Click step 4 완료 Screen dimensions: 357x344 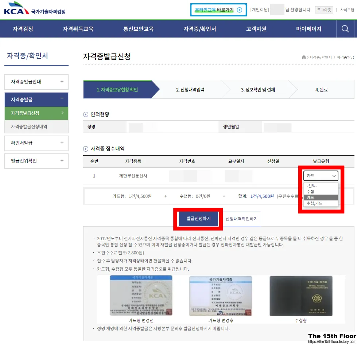322,90
